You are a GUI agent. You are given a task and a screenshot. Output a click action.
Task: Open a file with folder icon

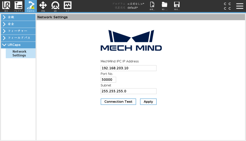[x=165, y=6]
